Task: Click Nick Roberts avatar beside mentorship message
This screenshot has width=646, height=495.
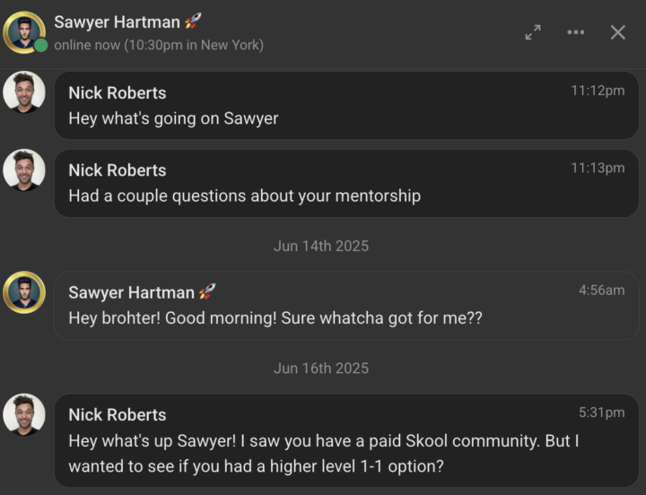Action: pyautogui.click(x=24, y=169)
